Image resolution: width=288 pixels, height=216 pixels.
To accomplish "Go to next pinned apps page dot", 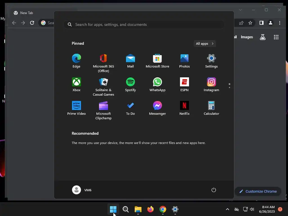I will pos(229,87).
